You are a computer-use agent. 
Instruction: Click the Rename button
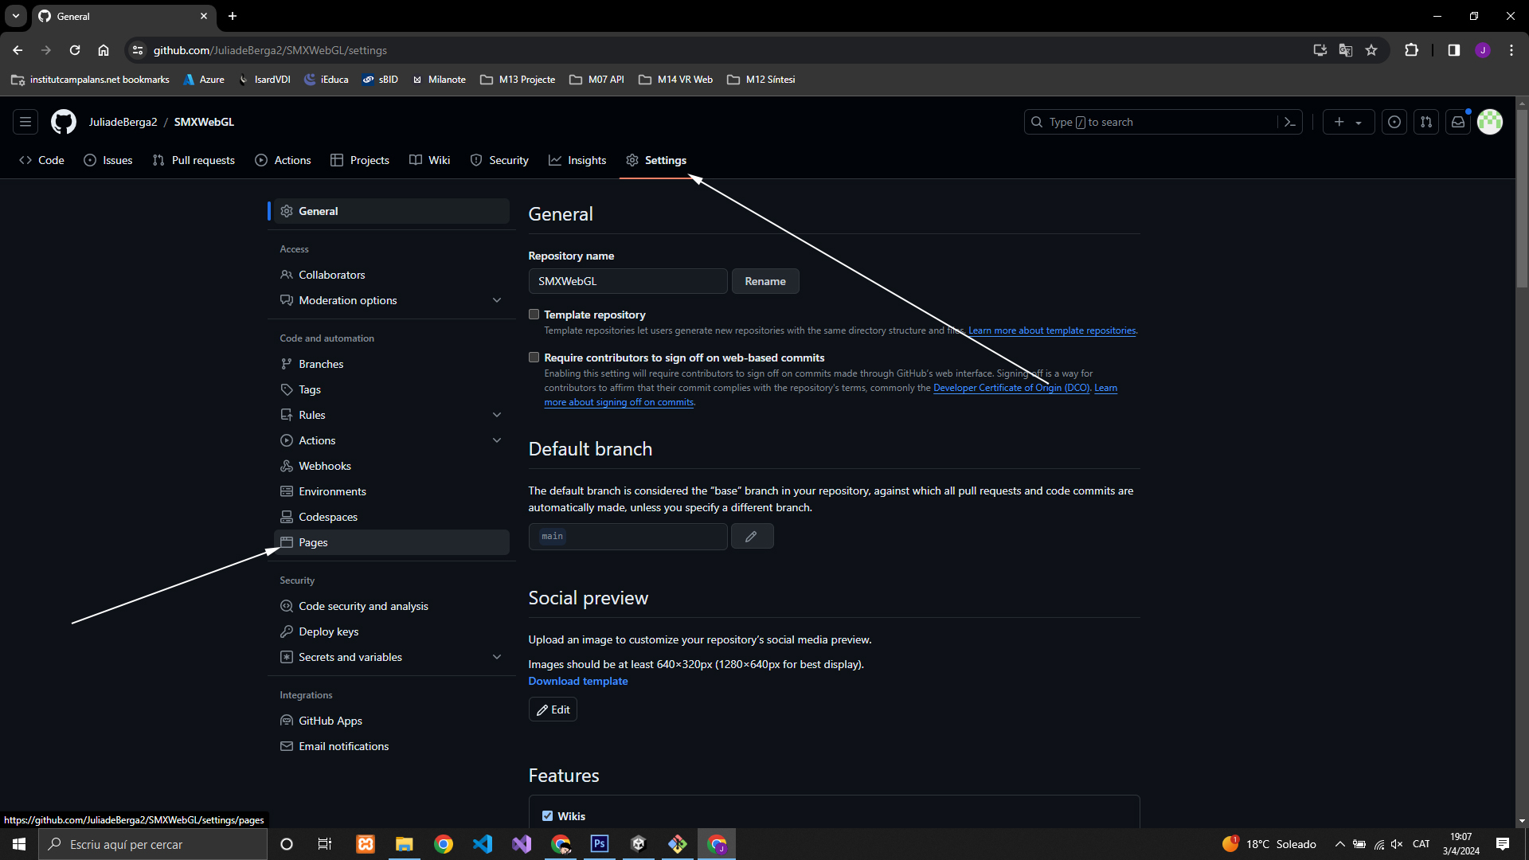764,281
